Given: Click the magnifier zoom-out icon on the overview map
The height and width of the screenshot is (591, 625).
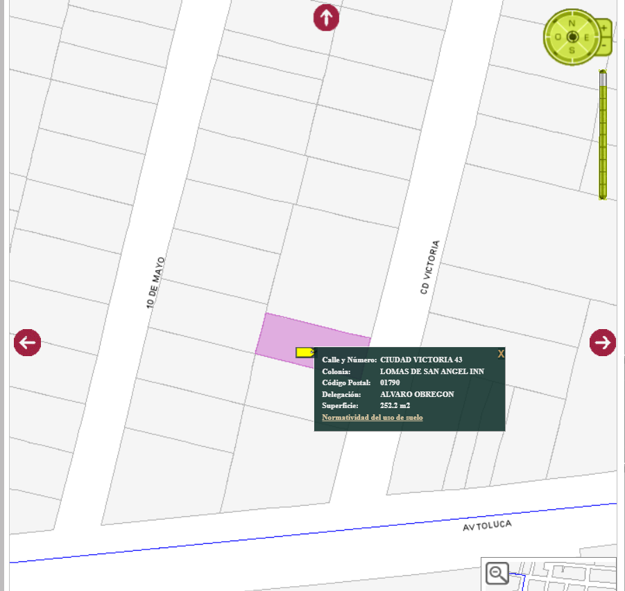Looking at the screenshot, I should point(497,574).
